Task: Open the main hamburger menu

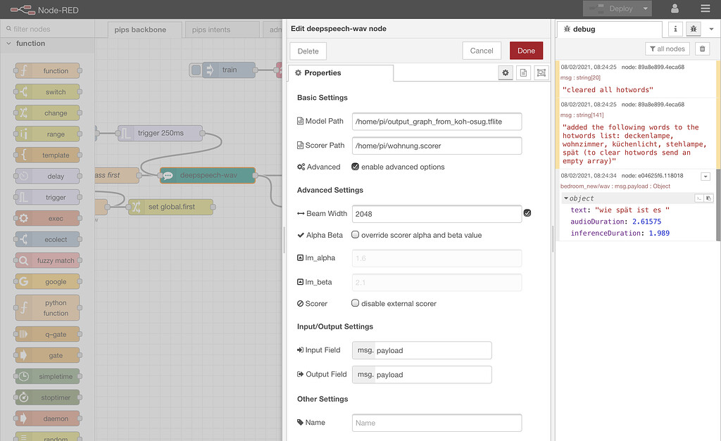Action: [704, 10]
